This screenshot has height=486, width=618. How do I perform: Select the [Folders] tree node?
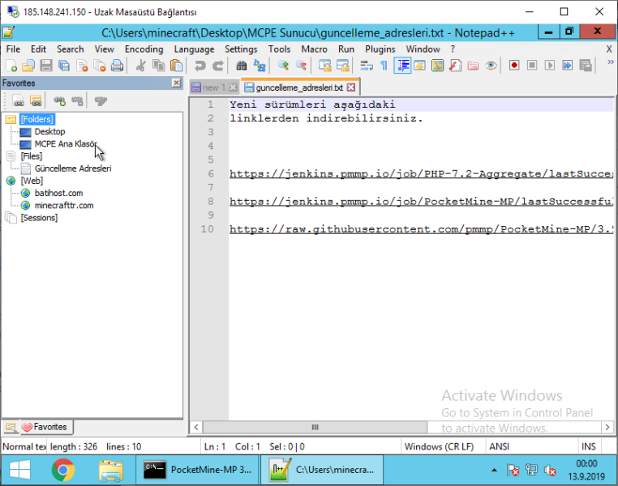[x=37, y=119]
